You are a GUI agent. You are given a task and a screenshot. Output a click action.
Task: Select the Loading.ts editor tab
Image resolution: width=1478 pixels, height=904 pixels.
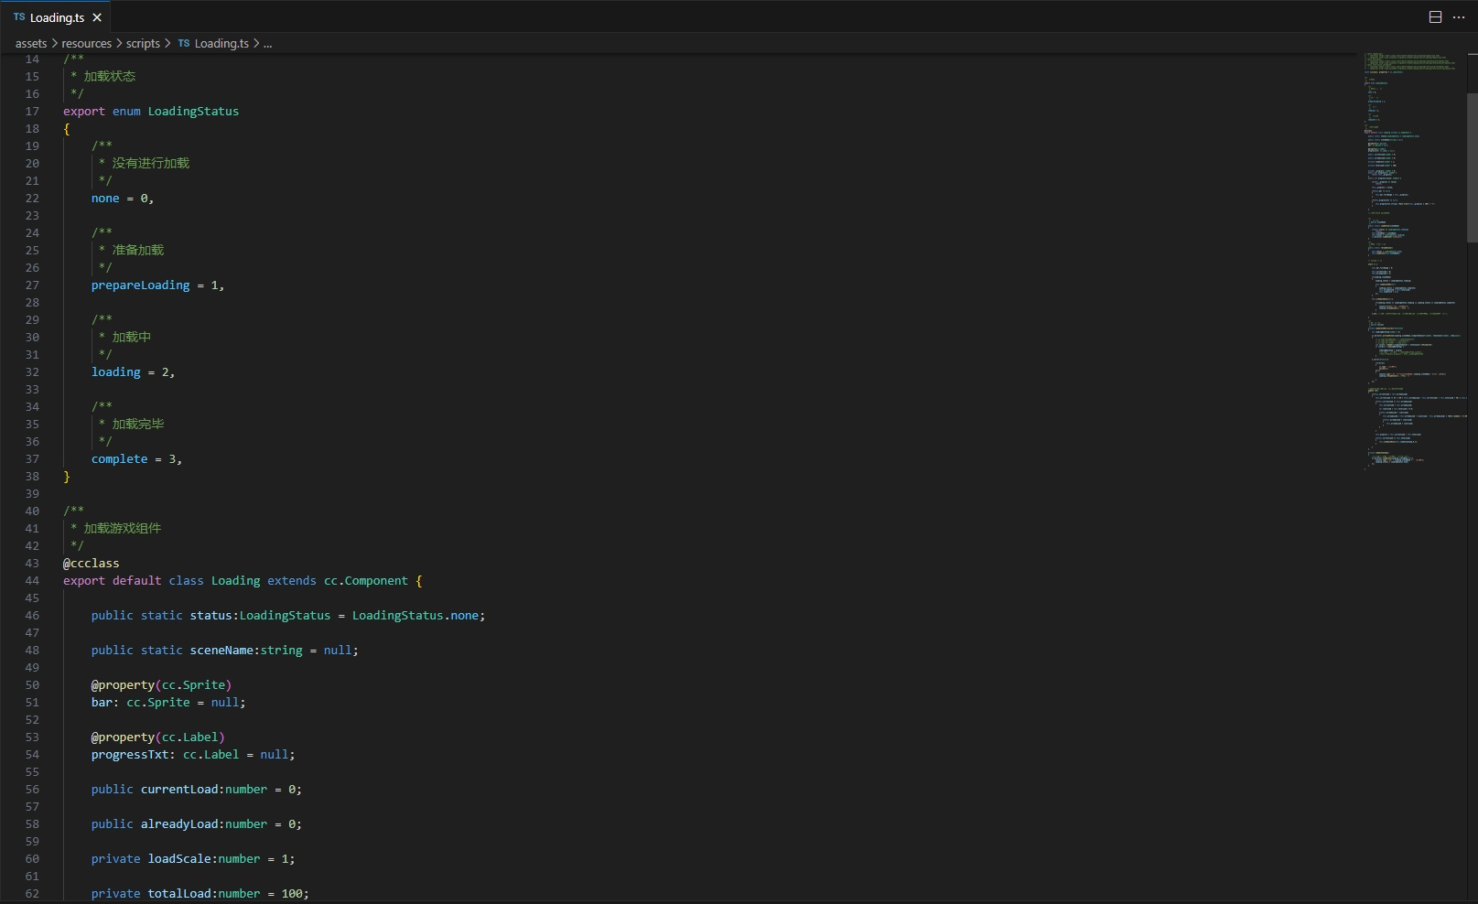tap(56, 17)
